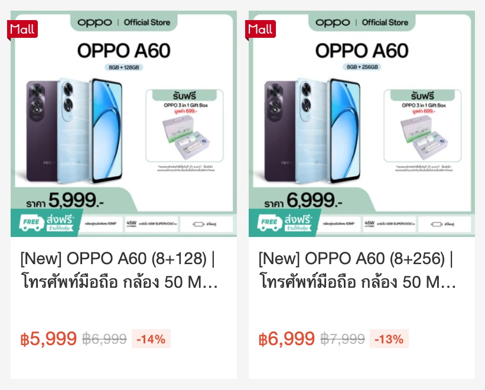Click the crossed-out ฿7,999 original price

343,339
